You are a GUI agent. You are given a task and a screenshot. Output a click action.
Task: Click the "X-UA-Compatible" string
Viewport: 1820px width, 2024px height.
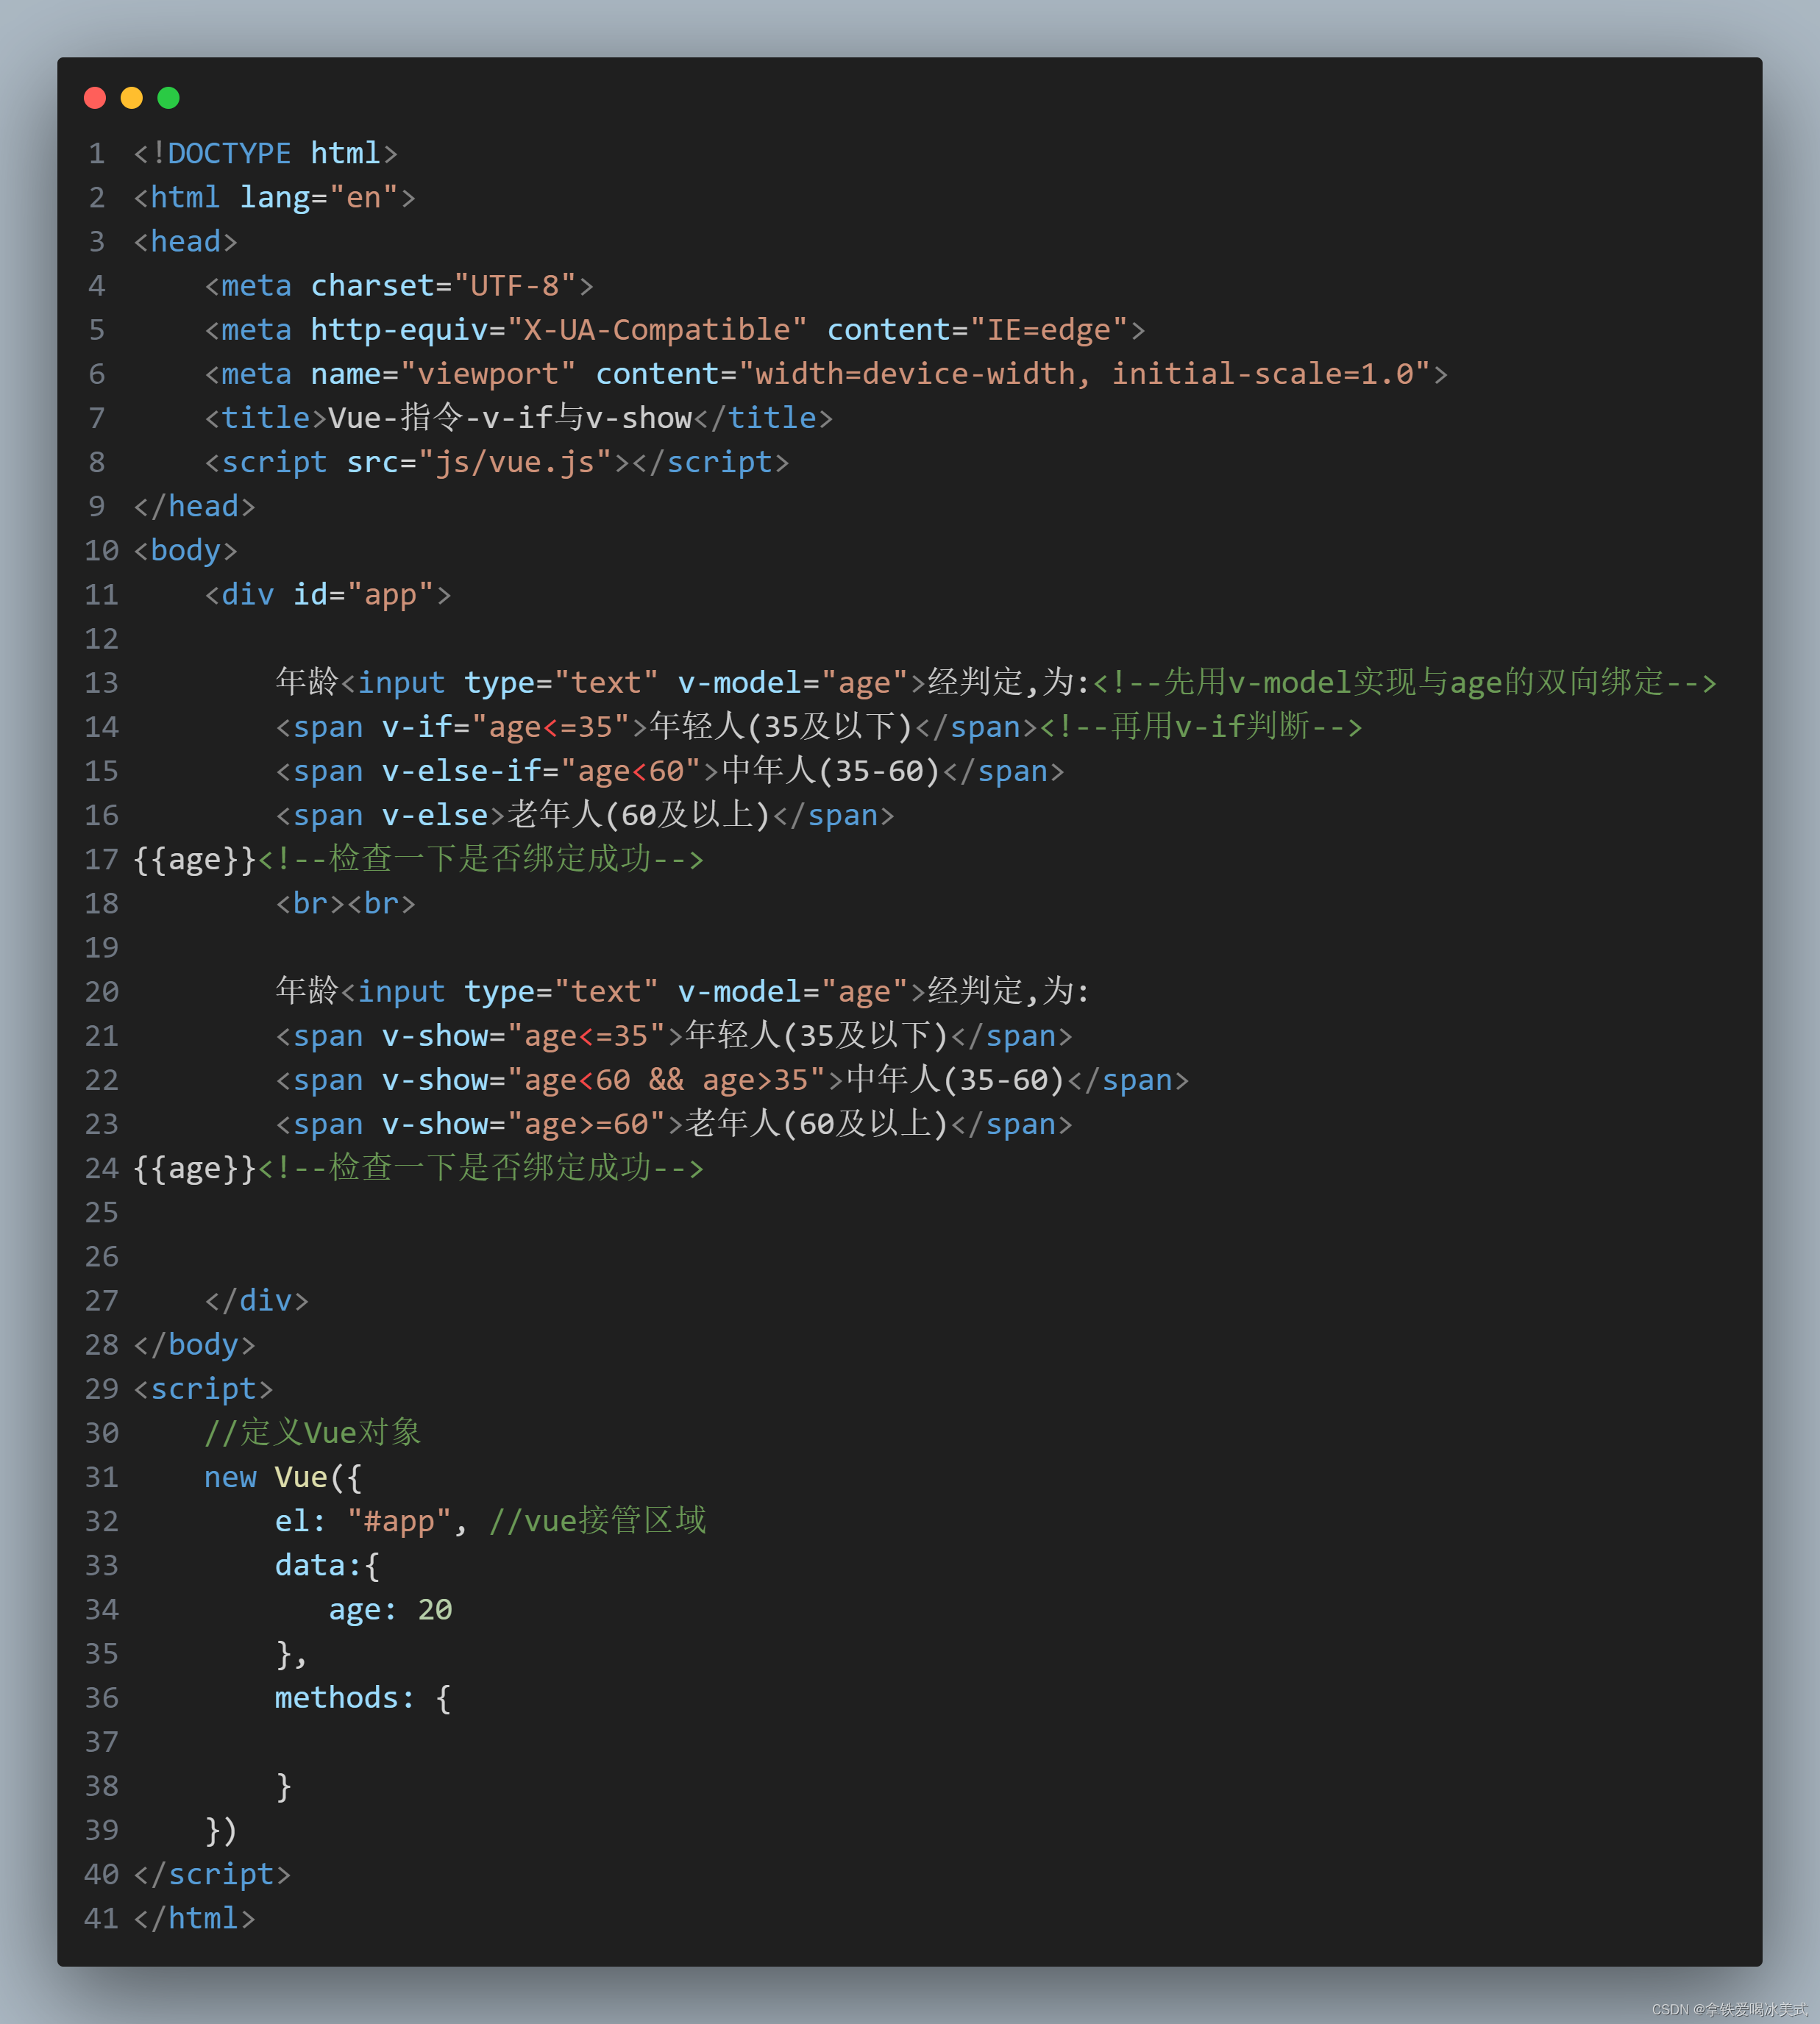(656, 329)
